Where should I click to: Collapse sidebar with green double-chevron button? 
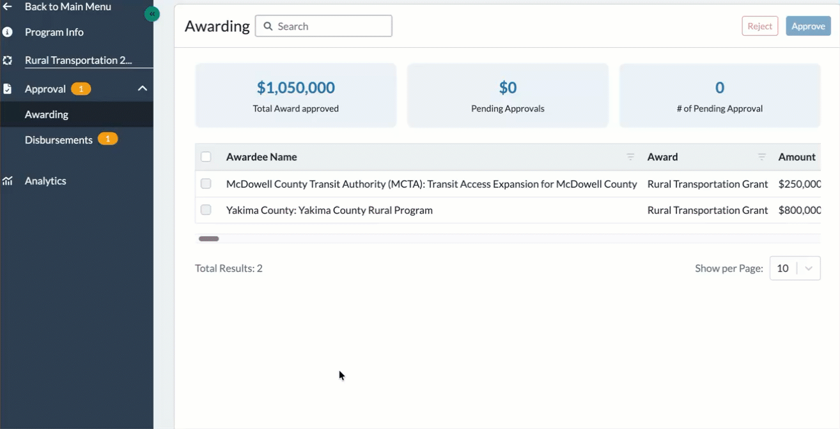(152, 13)
